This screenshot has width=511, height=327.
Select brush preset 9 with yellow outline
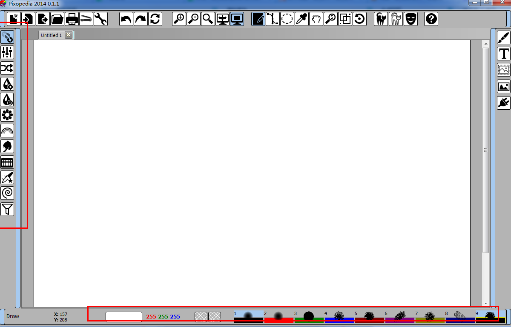(491, 316)
